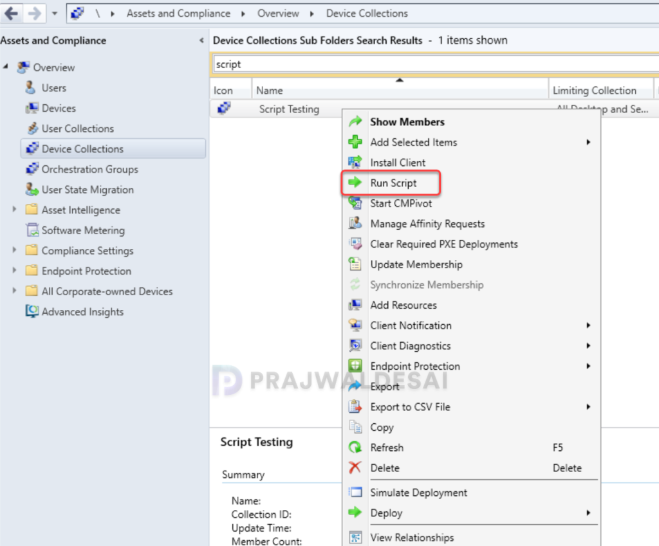Click the Devices tree icon

click(32, 108)
